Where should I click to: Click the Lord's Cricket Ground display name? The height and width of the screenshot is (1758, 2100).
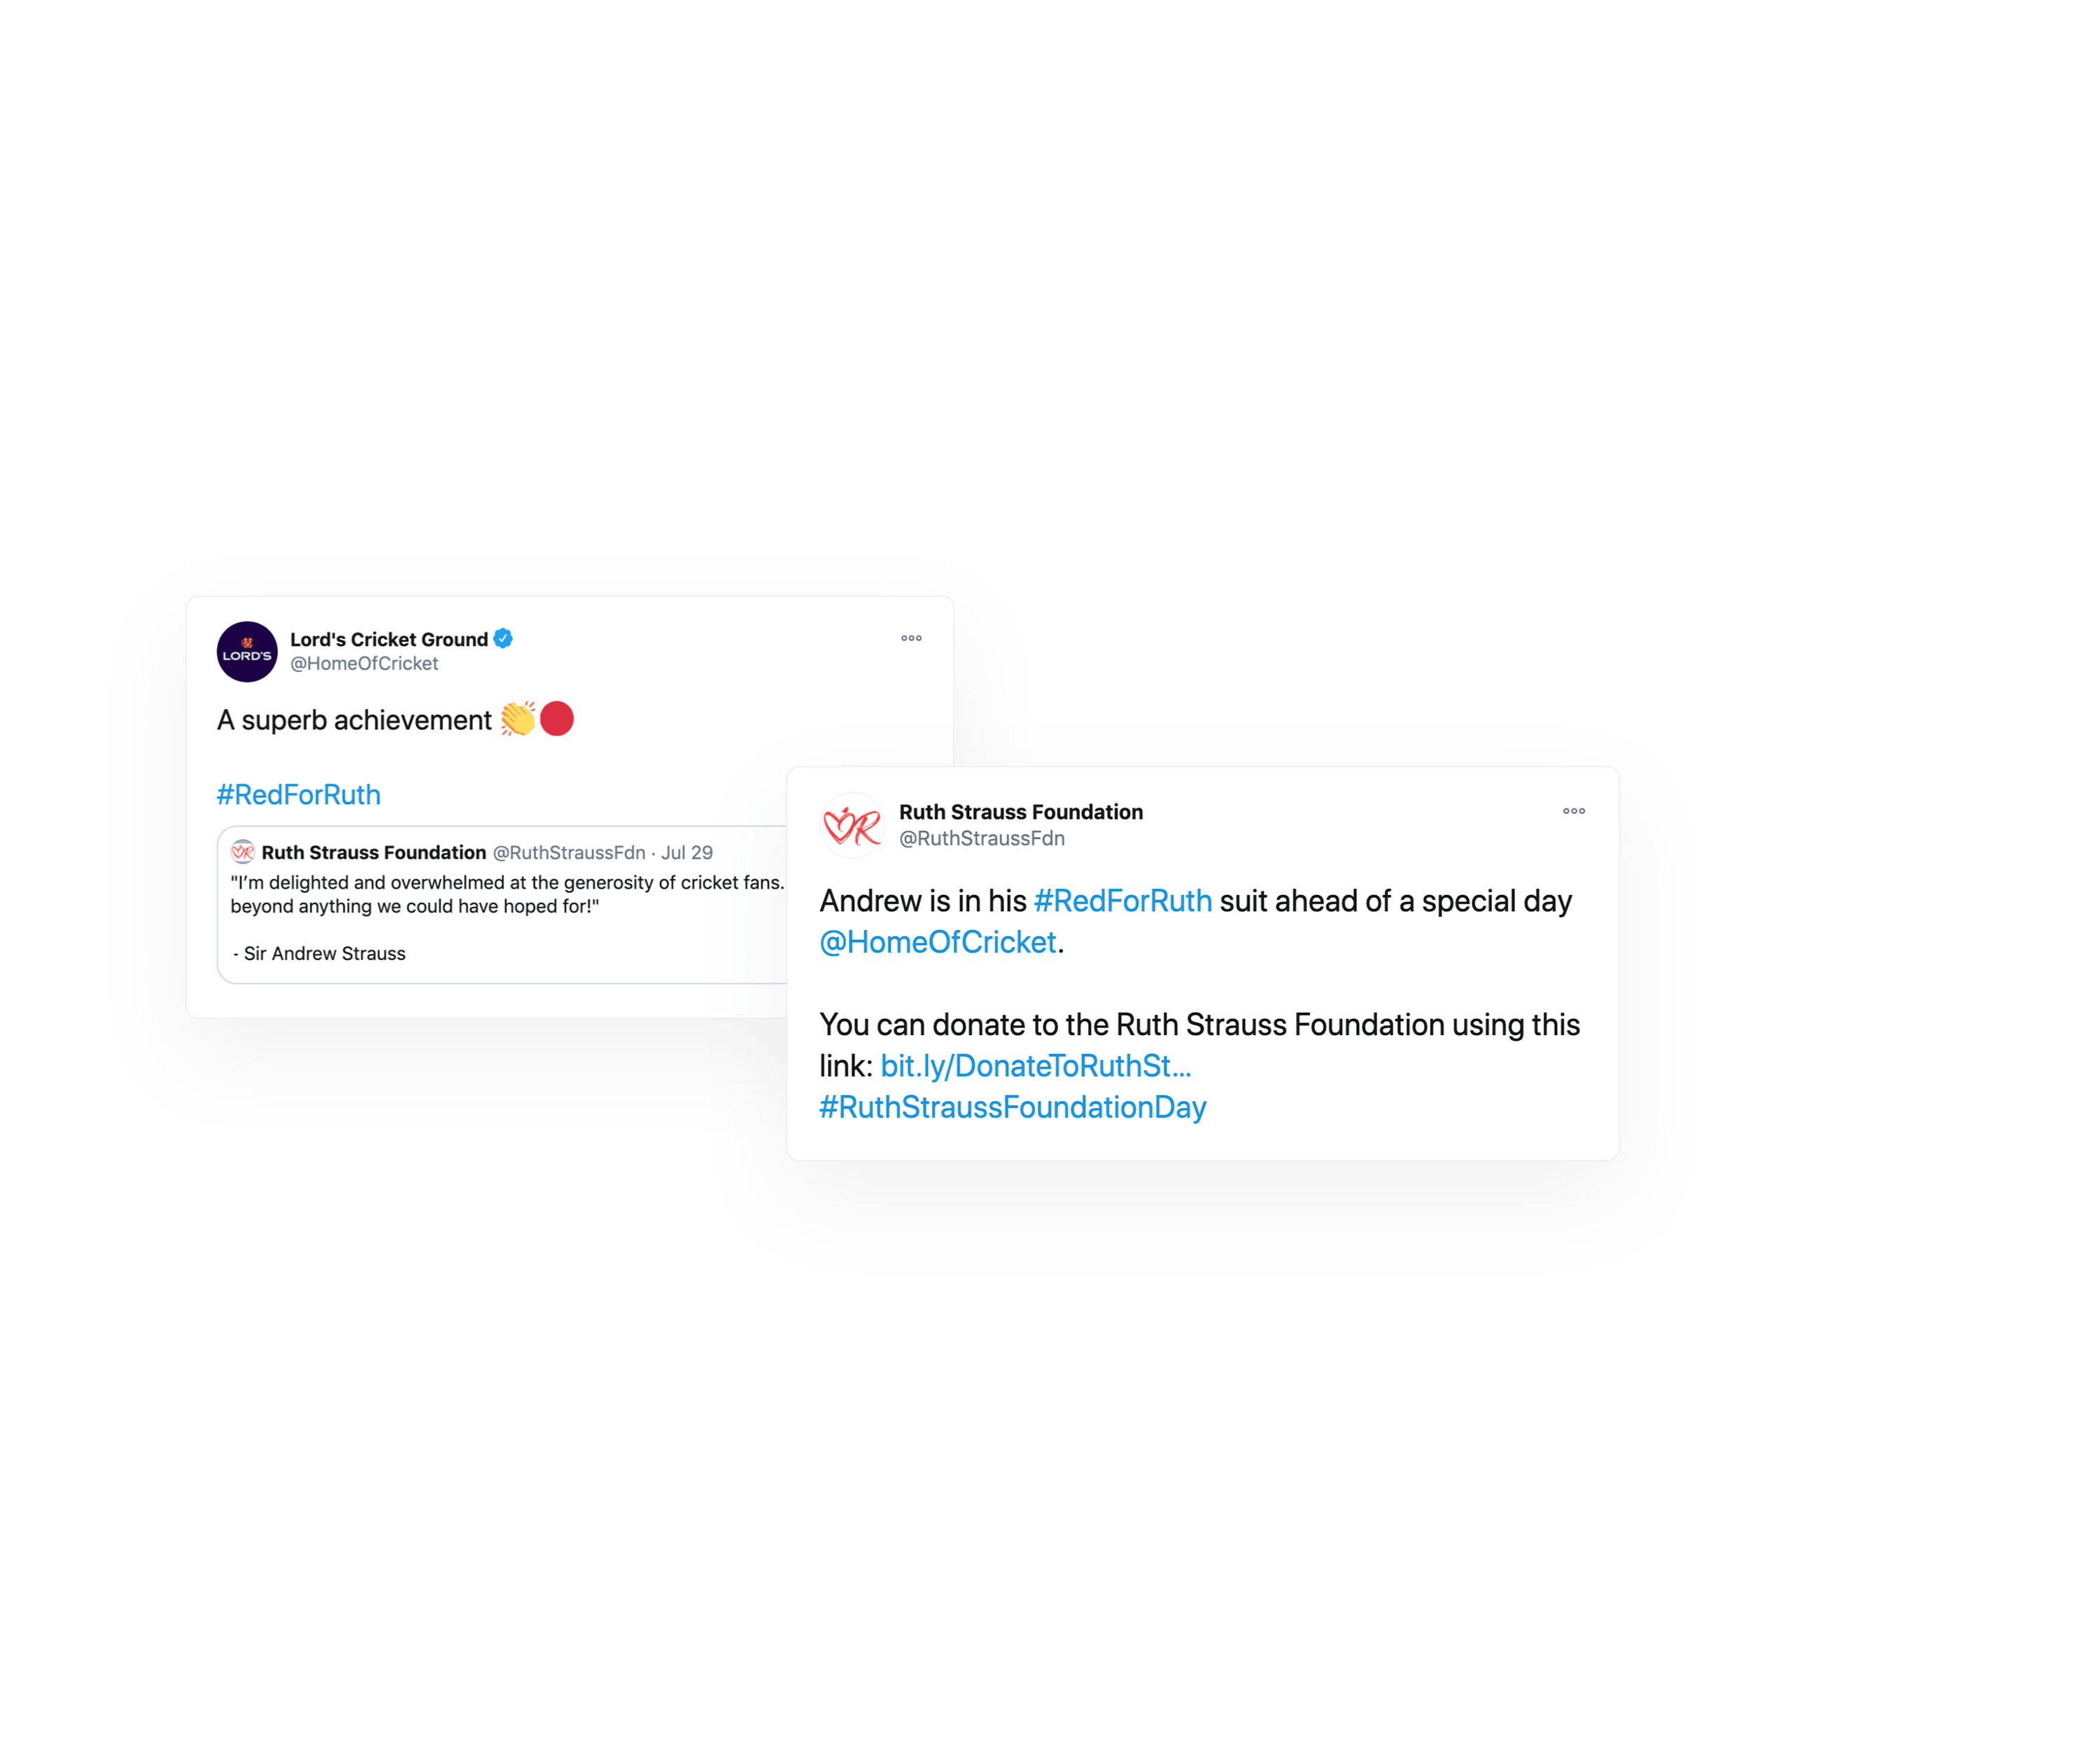[389, 639]
